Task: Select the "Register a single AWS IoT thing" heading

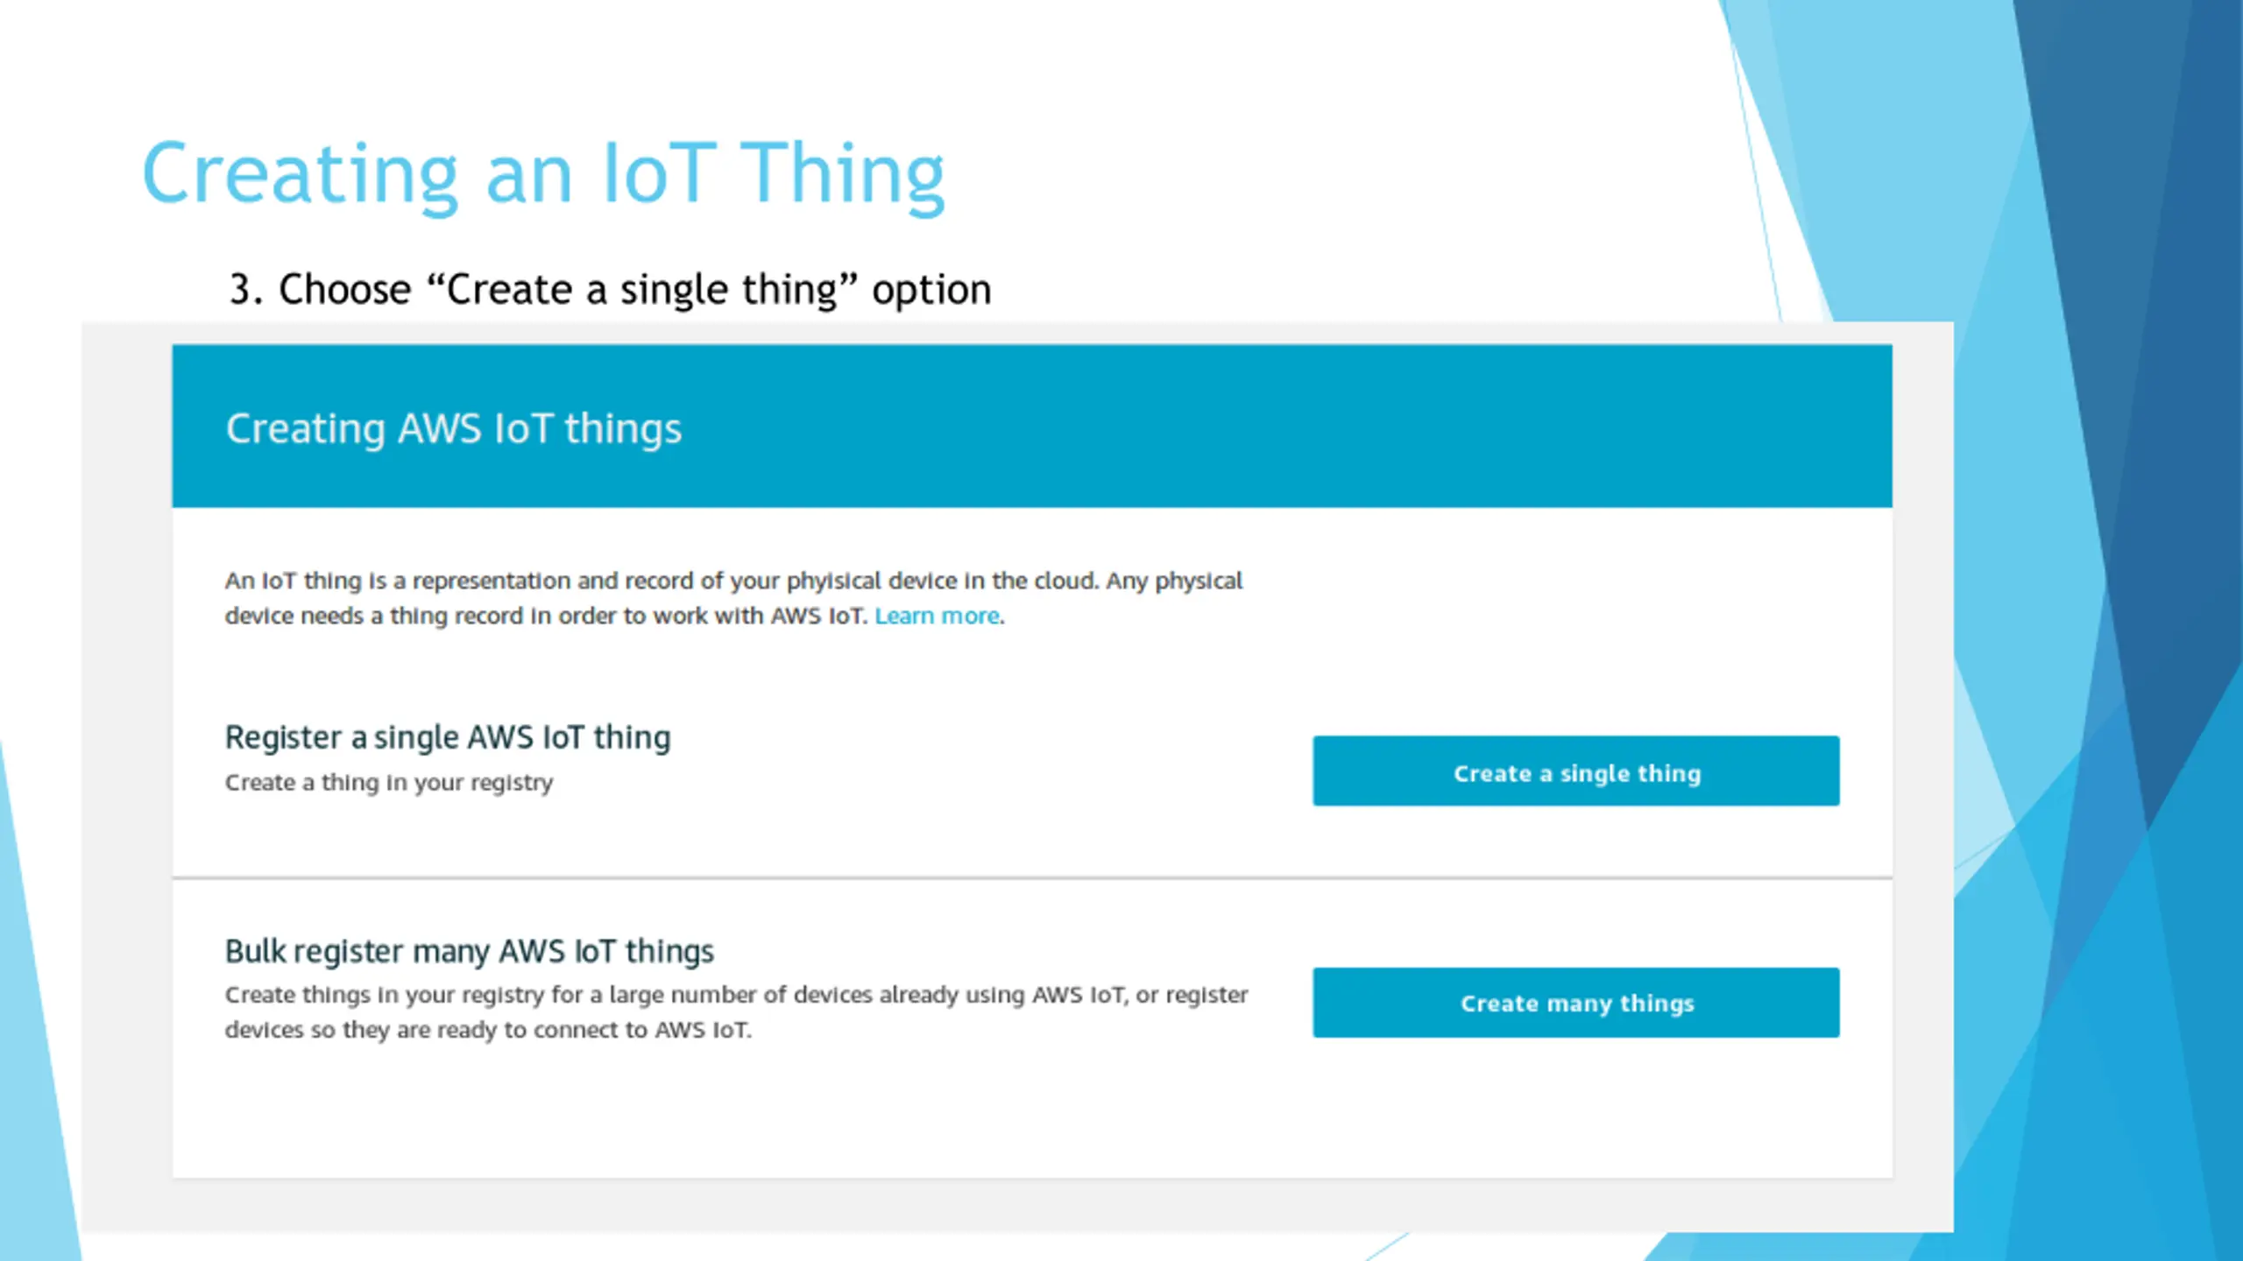Action: tap(448, 737)
